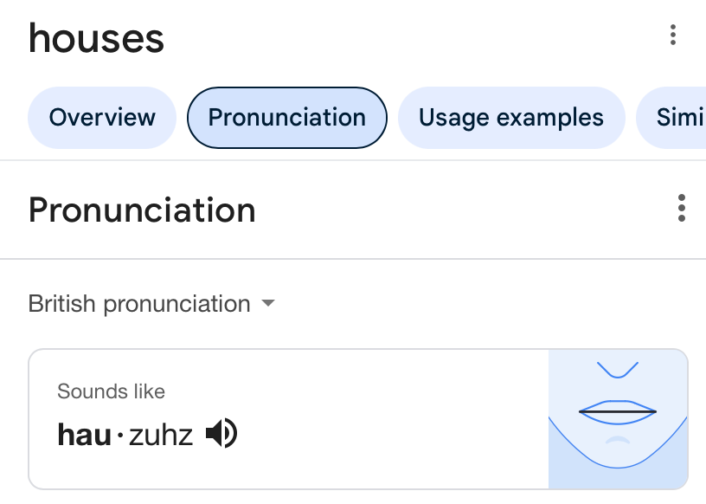This screenshot has width=706, height=504.
Task: Play the pronunciation audio speaker icon
Action: pyautogui.click(x=221, y=433)
